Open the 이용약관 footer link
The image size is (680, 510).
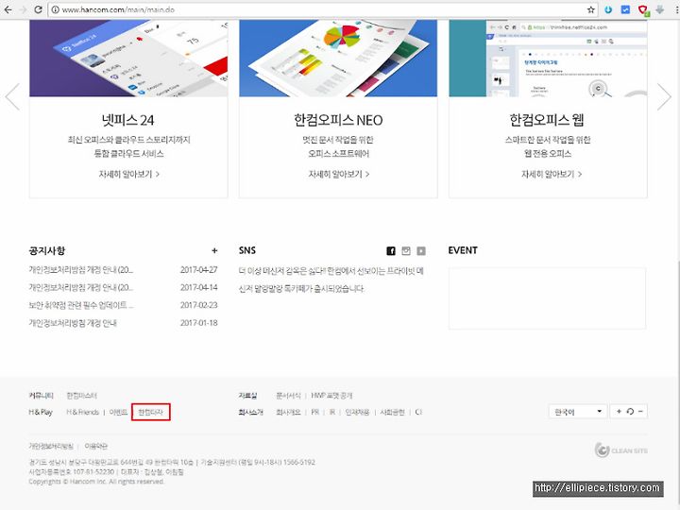click(x=95, y=446)
